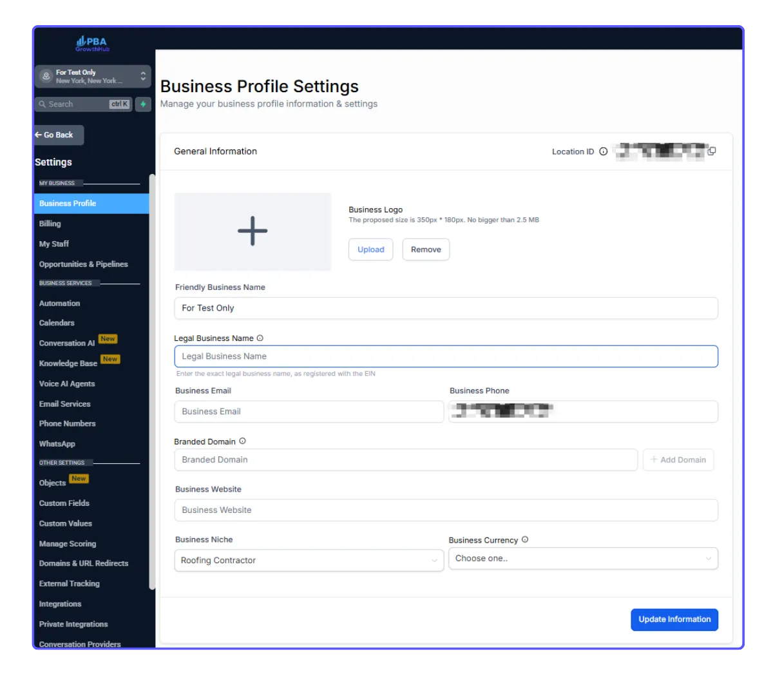Click the Branded Domain input
Image resolution: width=773 pixels, height=696 pixels.
(406, 460)
